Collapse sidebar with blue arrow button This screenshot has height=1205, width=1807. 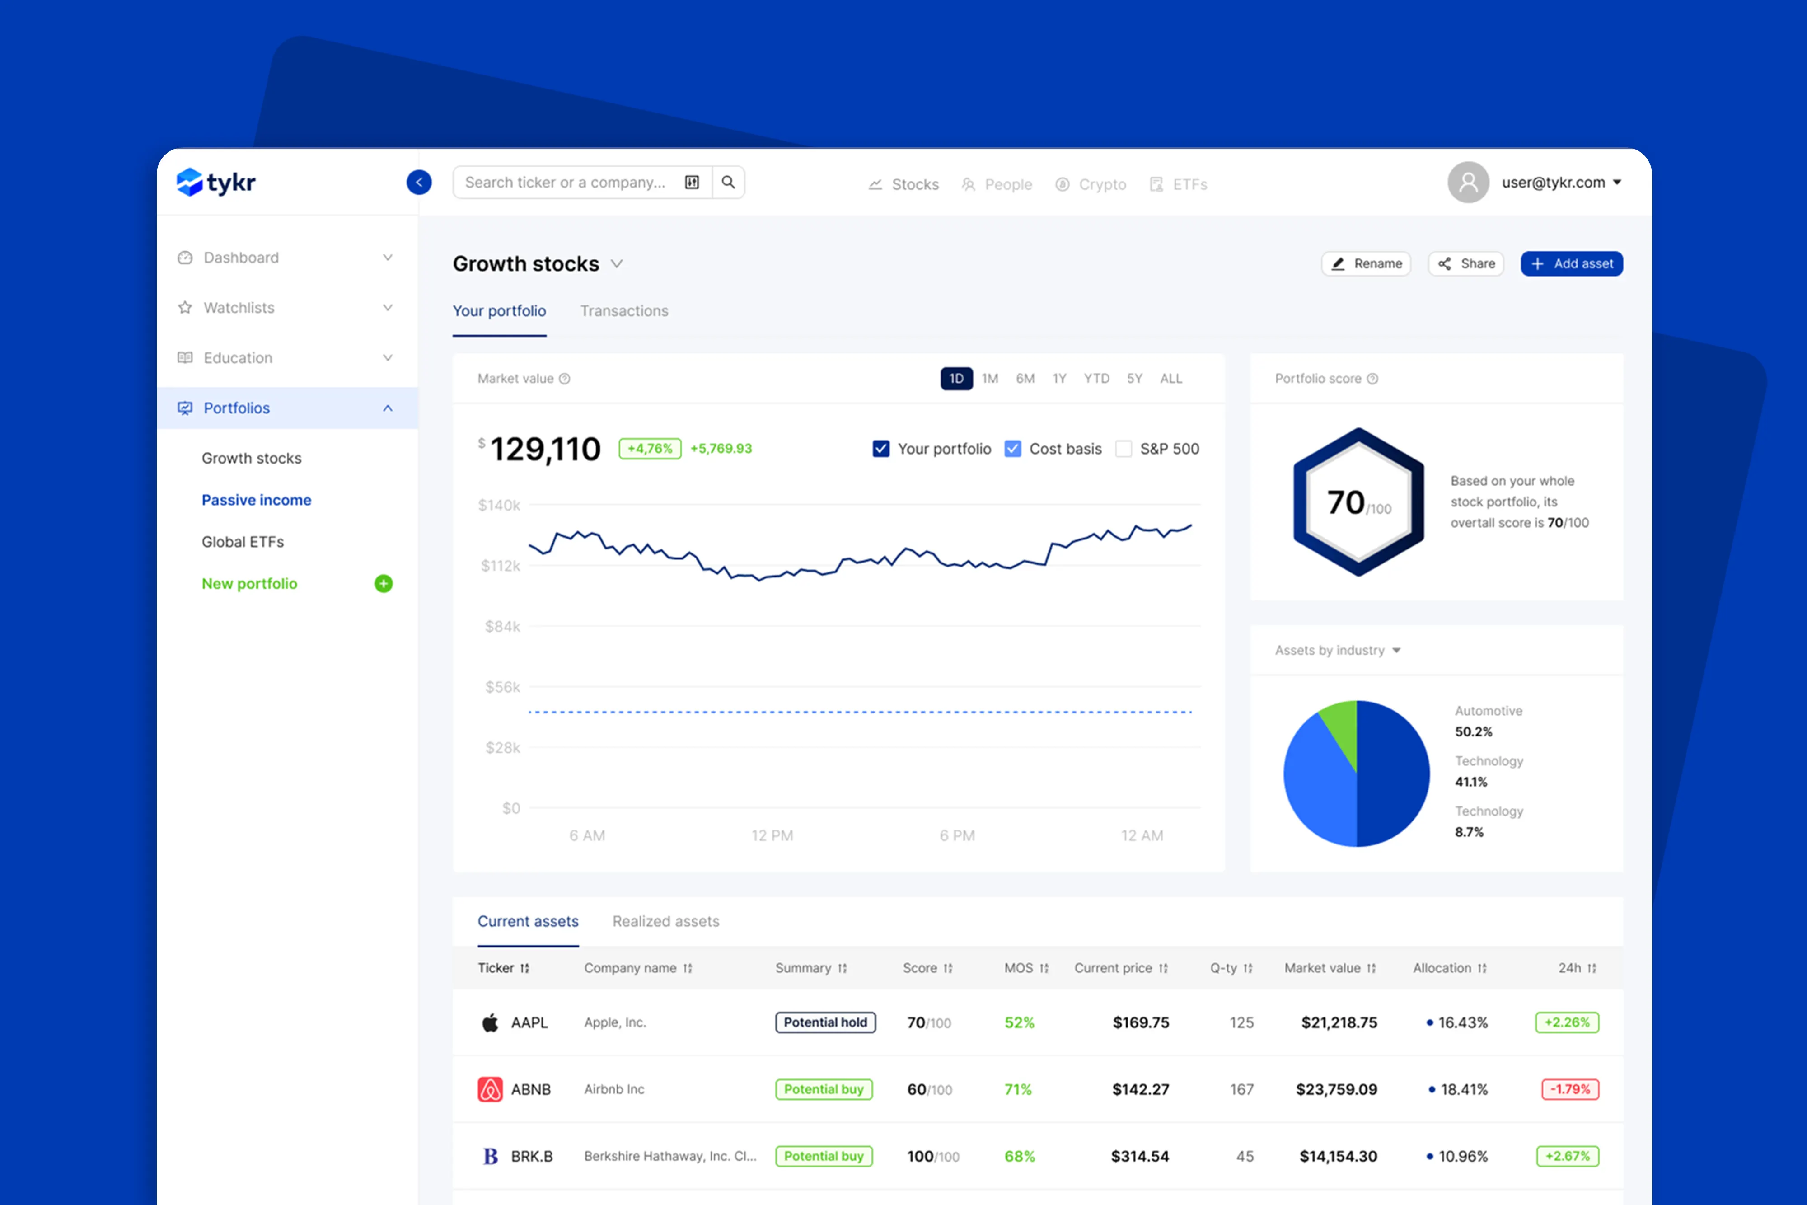click(x=419, y=182)
